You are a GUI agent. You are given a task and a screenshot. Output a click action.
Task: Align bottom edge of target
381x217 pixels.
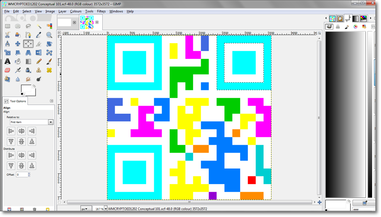32,141
